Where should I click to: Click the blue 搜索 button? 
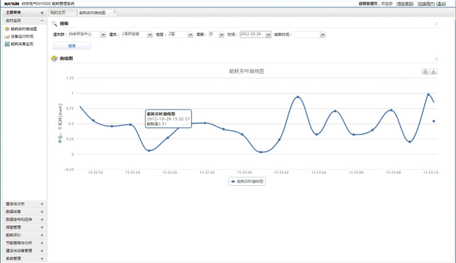[x=72, y=46]
